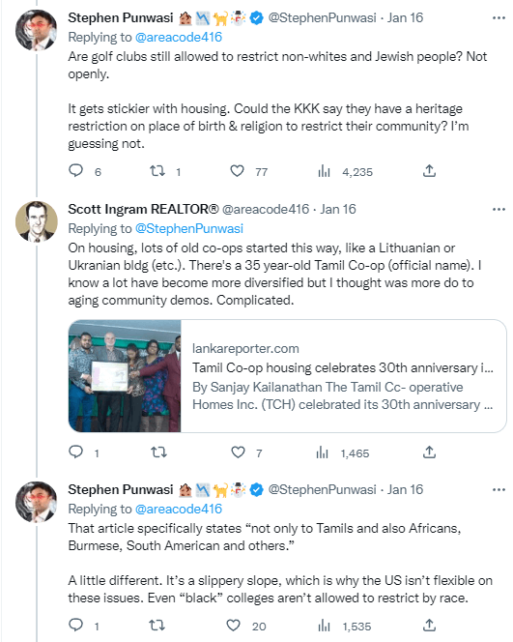Open Scott Ingram's profile avatar
This screenshot has width=513, height=642.
[x=37, y=221]
